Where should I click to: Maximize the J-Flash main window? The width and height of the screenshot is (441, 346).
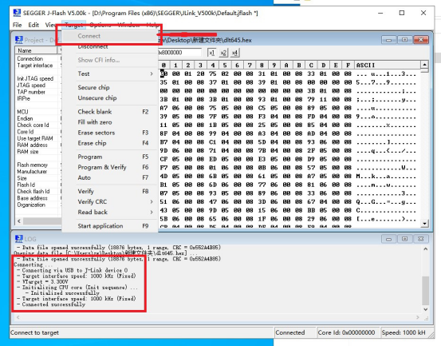coord(402,13)
